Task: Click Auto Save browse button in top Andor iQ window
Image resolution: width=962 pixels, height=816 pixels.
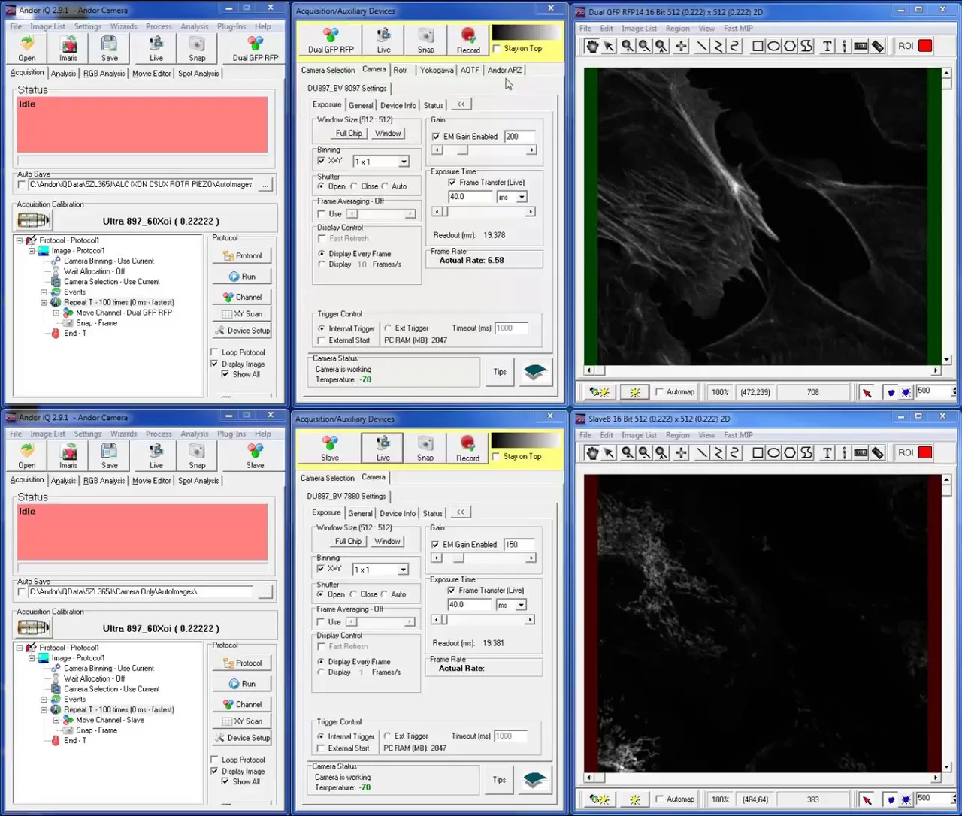Action: [x=265, y=185]
